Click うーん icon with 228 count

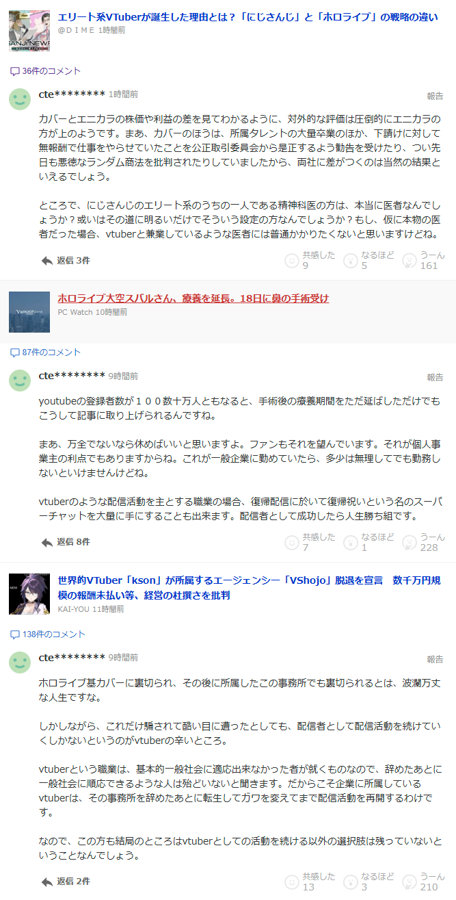tap(410, 542)
